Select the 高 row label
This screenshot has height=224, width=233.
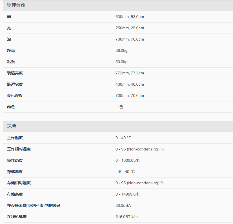tap(9, 17)
